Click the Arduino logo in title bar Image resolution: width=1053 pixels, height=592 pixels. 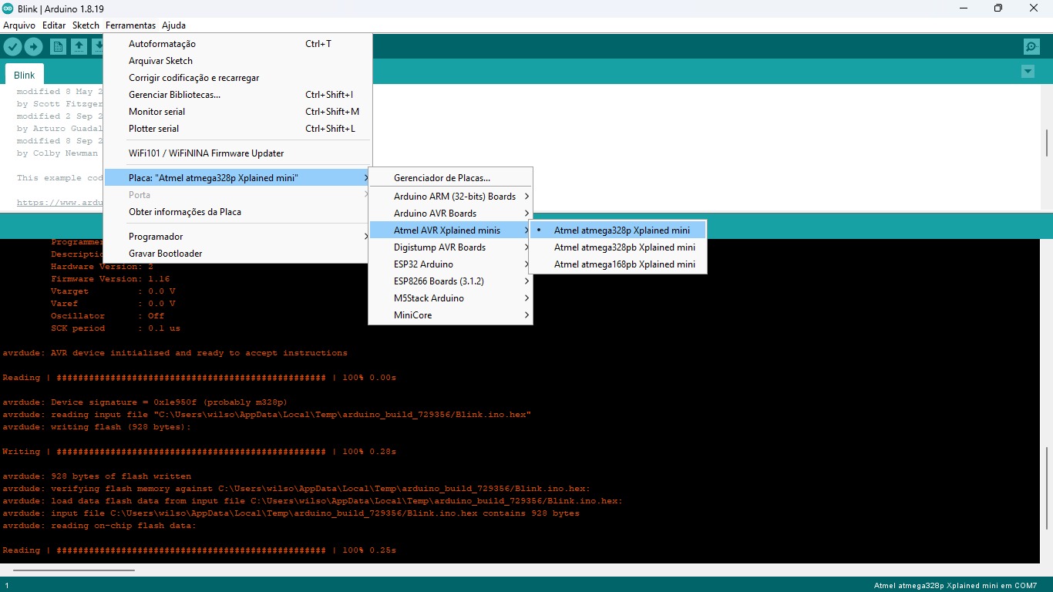click(x=8, y=8)
